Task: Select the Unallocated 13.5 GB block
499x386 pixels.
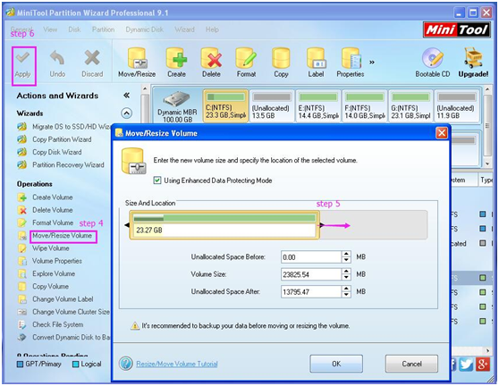Action: point(272,105)
